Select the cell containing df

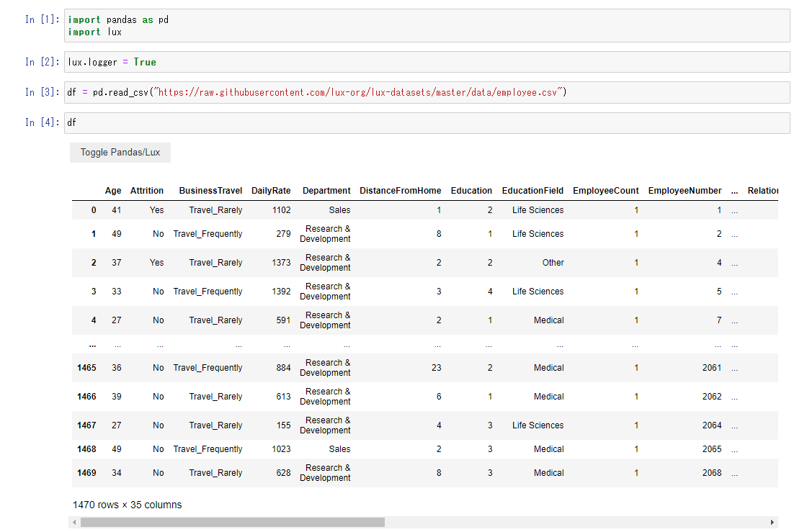pyautogui.click(x=216, y=122)
